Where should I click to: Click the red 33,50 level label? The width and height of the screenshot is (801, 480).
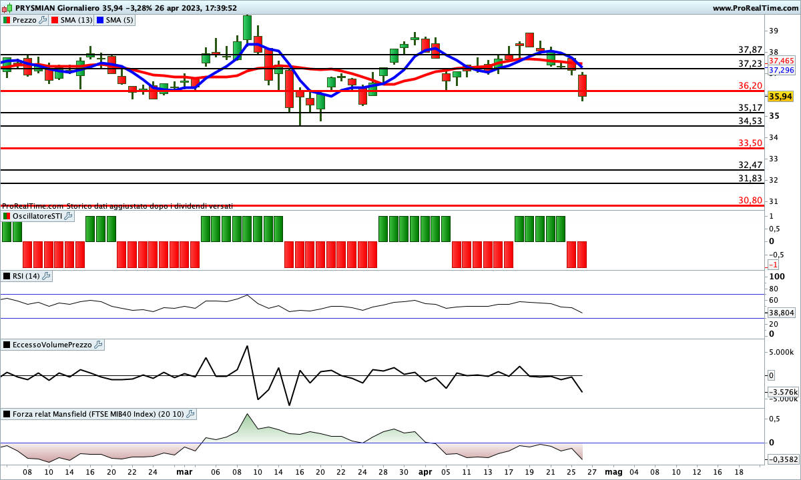[750, 143]
